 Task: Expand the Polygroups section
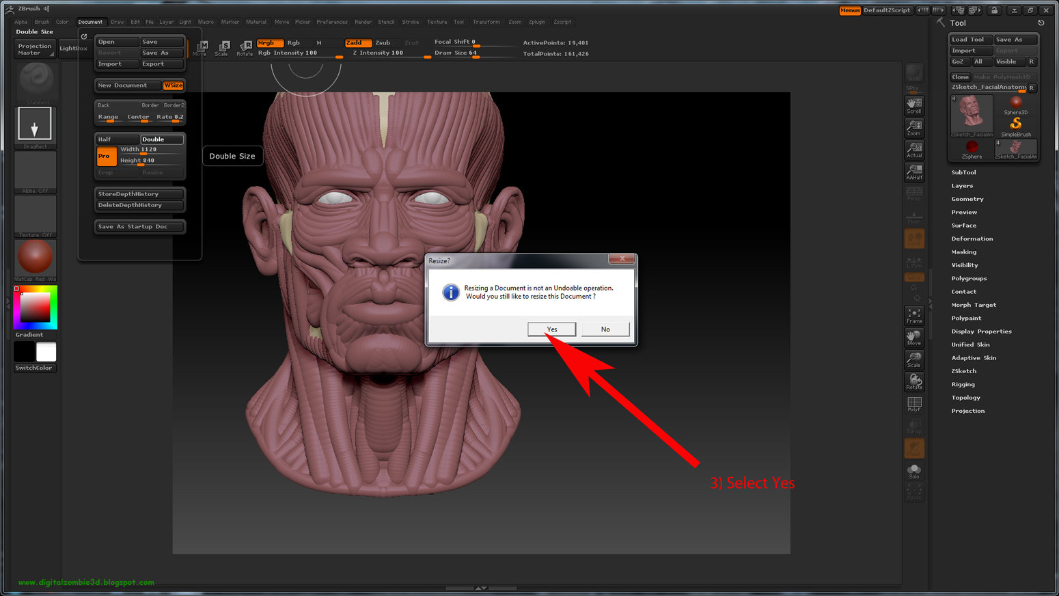point(969,278)
